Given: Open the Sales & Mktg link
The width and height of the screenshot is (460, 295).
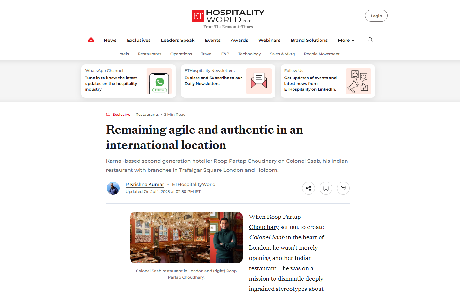Looking at the screenshot, I should (x=282, y=54).
